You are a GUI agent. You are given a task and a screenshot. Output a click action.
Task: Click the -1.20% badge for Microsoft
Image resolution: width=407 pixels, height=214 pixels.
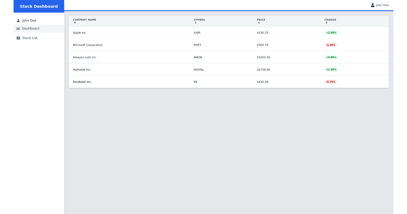[x=330, y=44]
